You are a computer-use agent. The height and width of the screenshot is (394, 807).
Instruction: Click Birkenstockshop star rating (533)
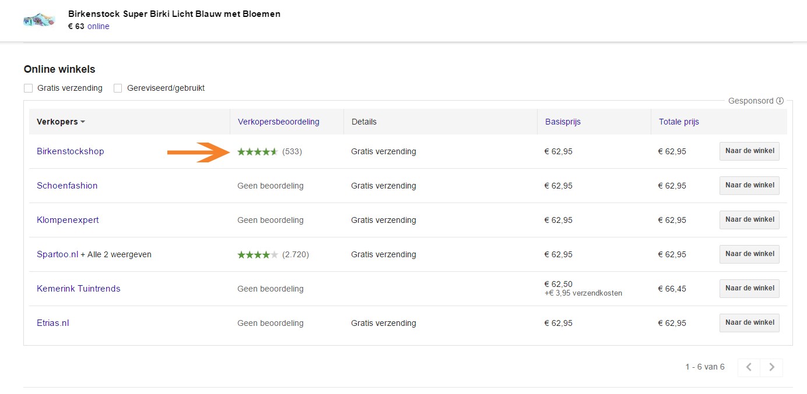(x=270, y=151)
